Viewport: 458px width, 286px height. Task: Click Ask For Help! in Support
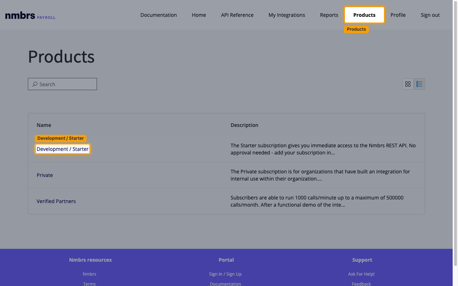[x=361, y=274]
